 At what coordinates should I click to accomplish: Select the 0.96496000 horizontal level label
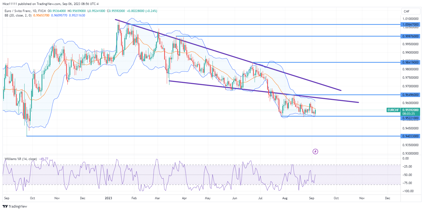[x=410, y=95]
